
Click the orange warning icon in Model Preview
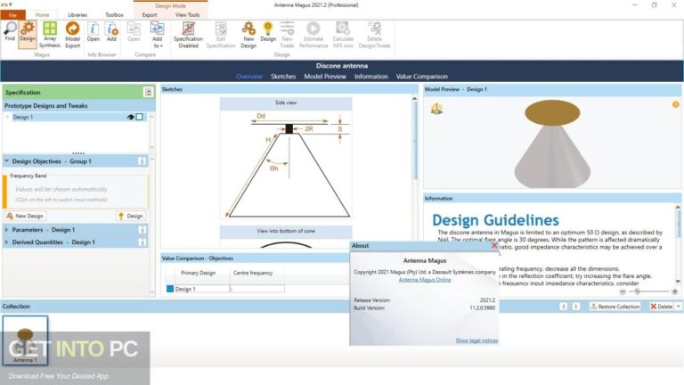(676, 104)
